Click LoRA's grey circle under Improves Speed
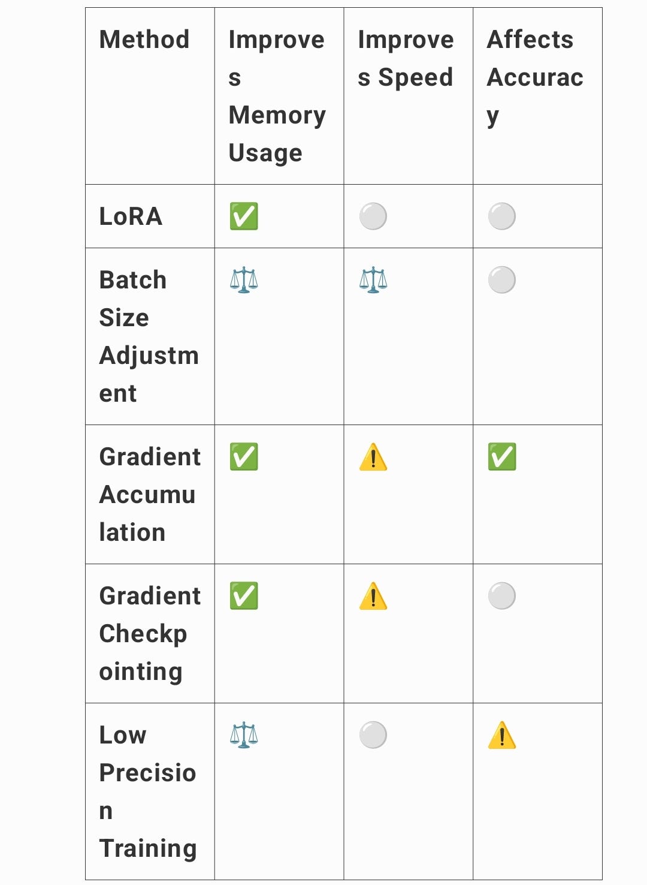The image size is (647, 885). point(373,216)
